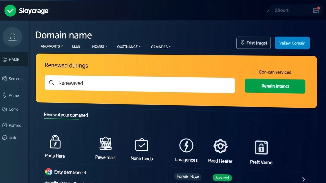
Task: Click the magnifier search icon
Action: pyautogui.click(x=52, y=83)
